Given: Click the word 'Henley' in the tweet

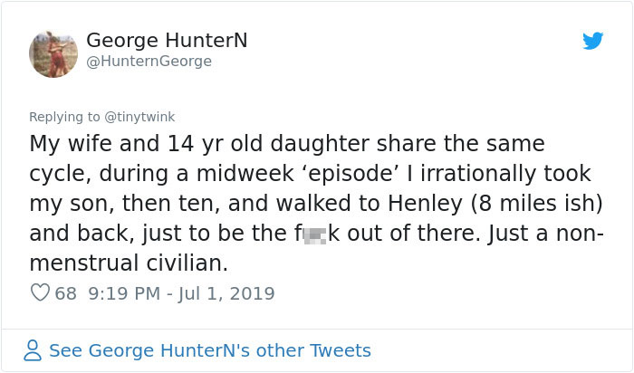Looking at the screenshot, I should point(425,204).
